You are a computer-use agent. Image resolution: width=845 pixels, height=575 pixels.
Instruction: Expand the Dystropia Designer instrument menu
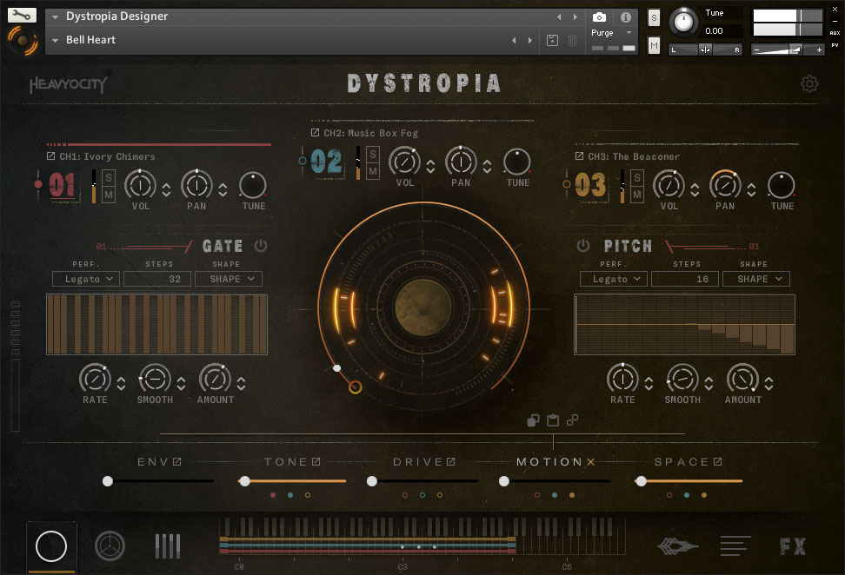click(x=57, y=17)
